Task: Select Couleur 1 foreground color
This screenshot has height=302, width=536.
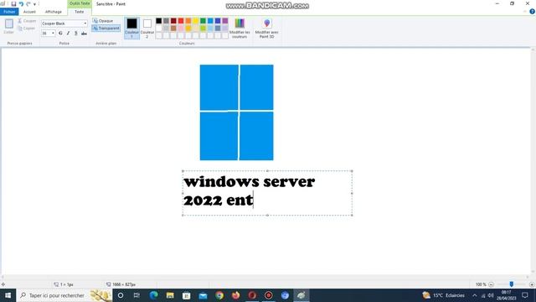Action: point(132,28)
